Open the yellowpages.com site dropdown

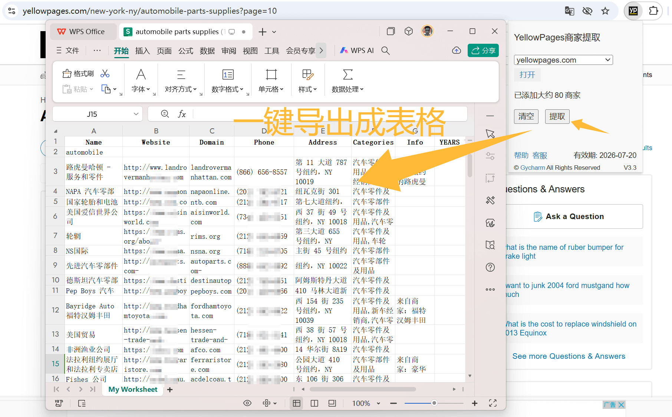(563, 60)
